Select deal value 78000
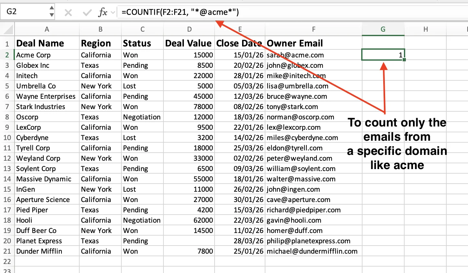Screen dimensions: 468x273 (x=189, y=107)
